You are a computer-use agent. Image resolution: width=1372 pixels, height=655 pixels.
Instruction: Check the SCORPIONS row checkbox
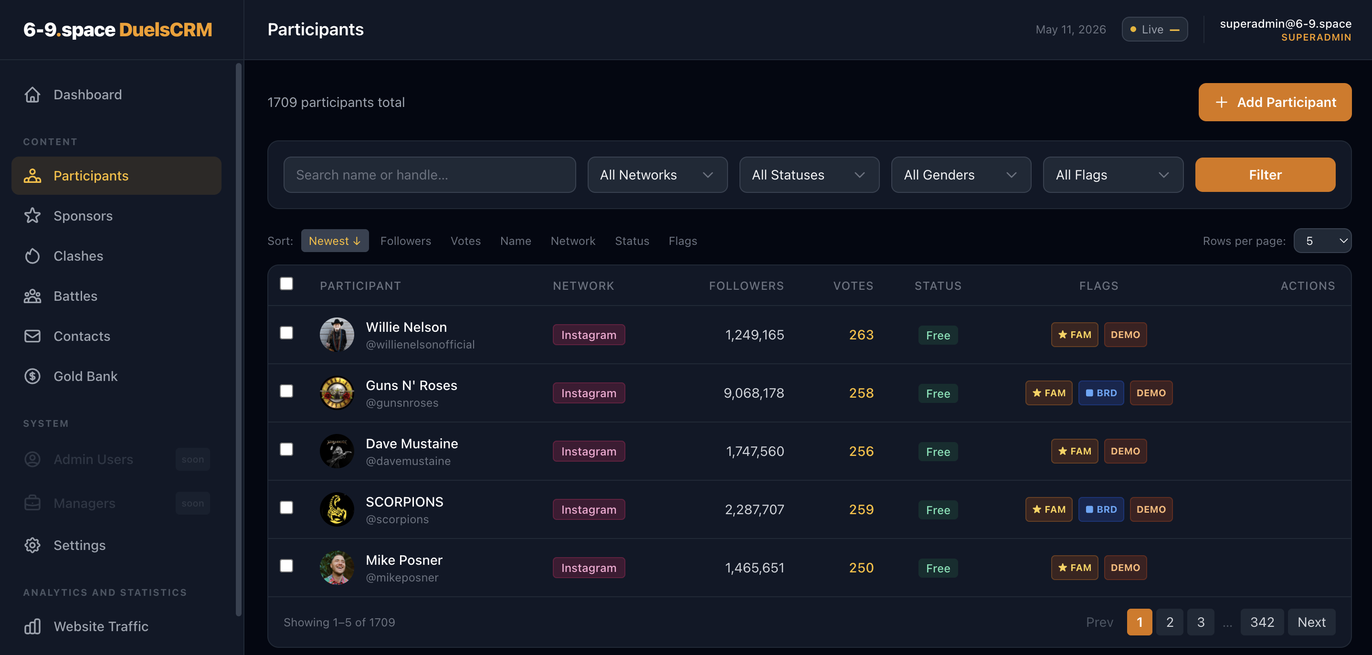[286, 507]
